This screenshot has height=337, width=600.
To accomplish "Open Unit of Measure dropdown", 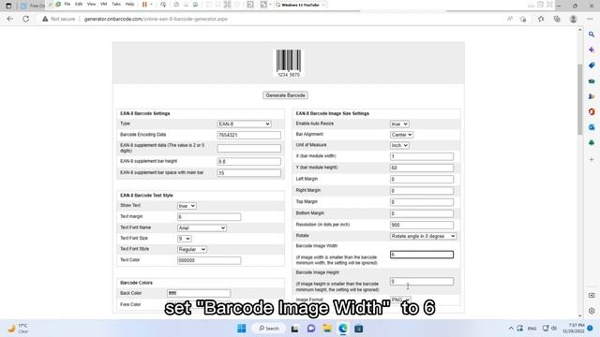I will click(x=399, y=146).
